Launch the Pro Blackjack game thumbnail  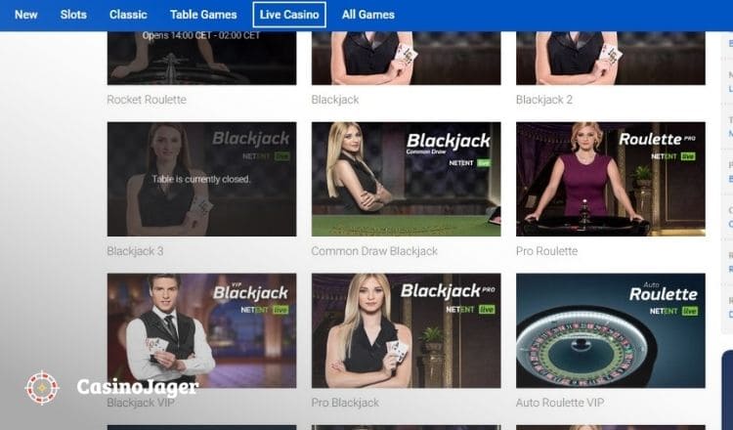click(407, 330)
